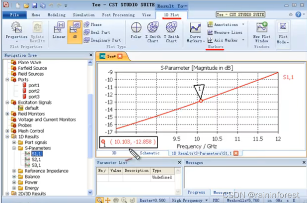The image size is (307, 203).
Task: Close the Tee document tab
Action: (120, 57)
